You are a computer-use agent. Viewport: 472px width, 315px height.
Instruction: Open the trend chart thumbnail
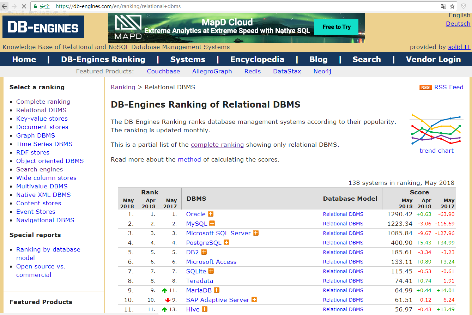pos(436,129)
